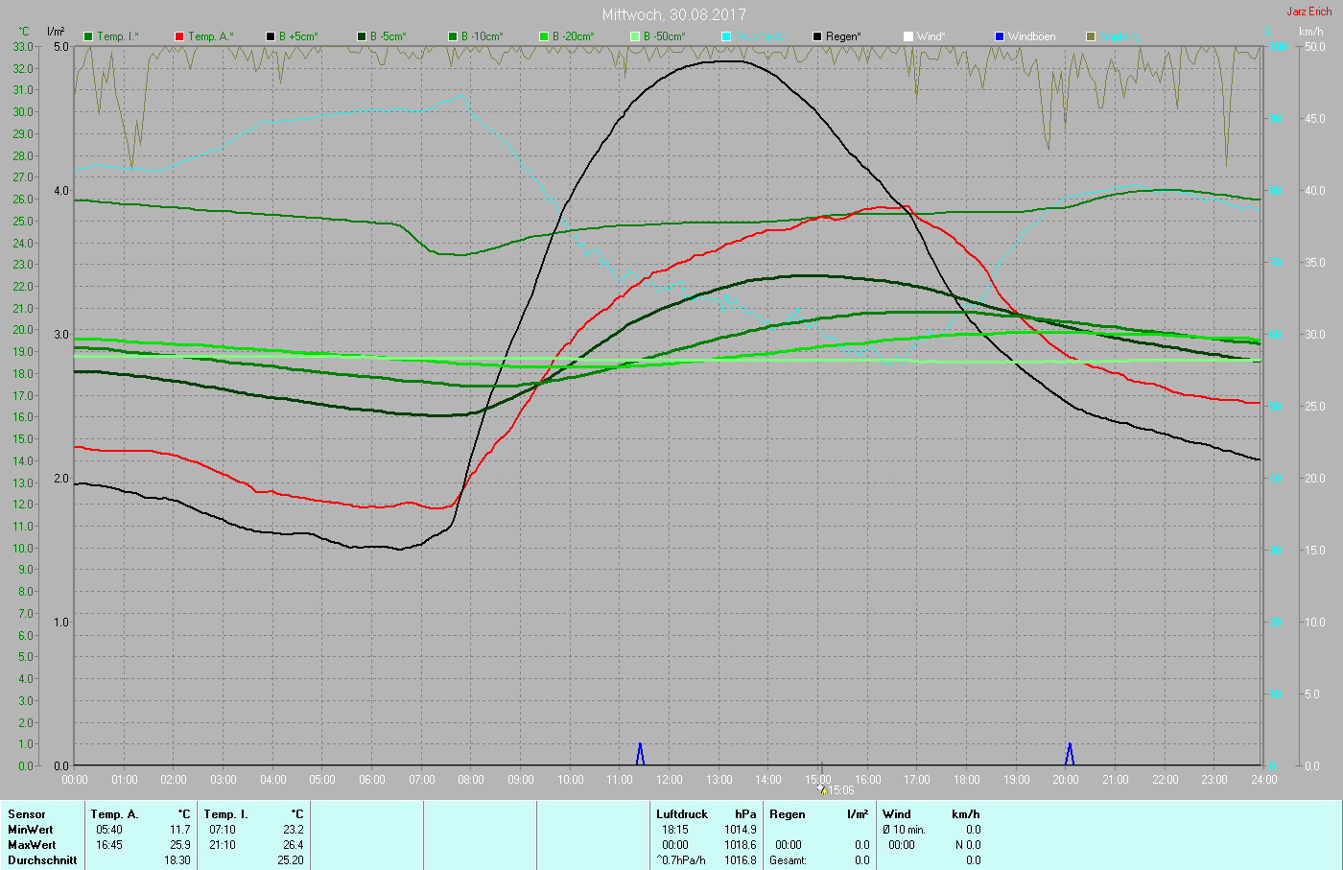
Task: Click the B -10cm legend color square
Action: pos(453,36)
